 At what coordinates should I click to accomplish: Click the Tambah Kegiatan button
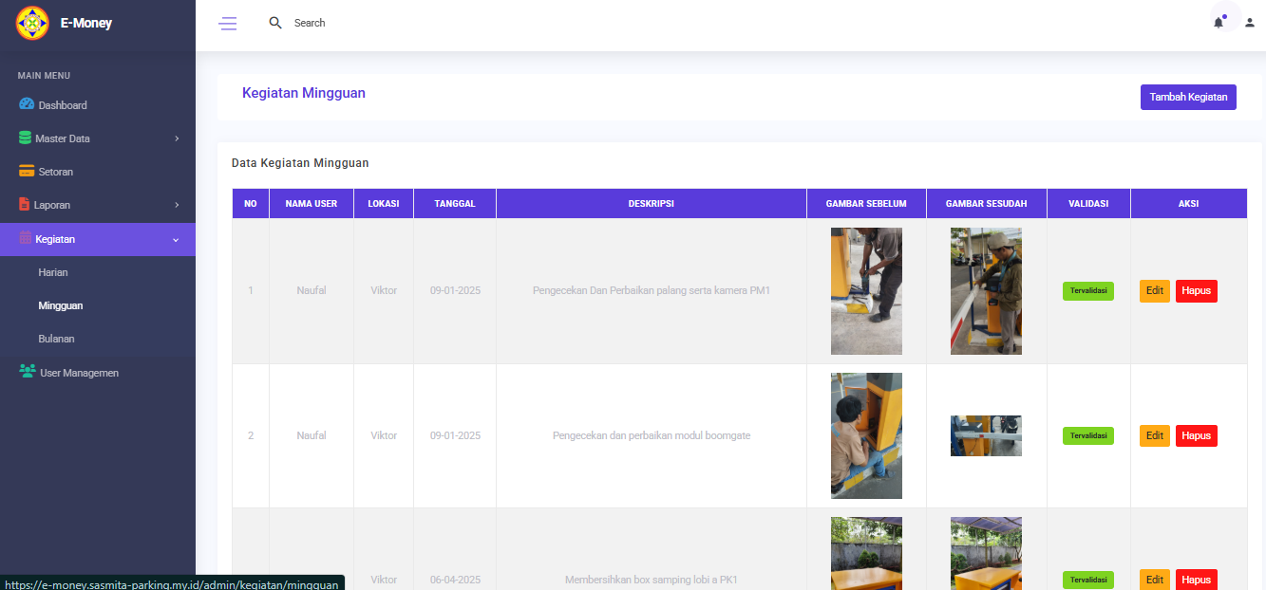pyautogui.click(x=1188, y=97)
